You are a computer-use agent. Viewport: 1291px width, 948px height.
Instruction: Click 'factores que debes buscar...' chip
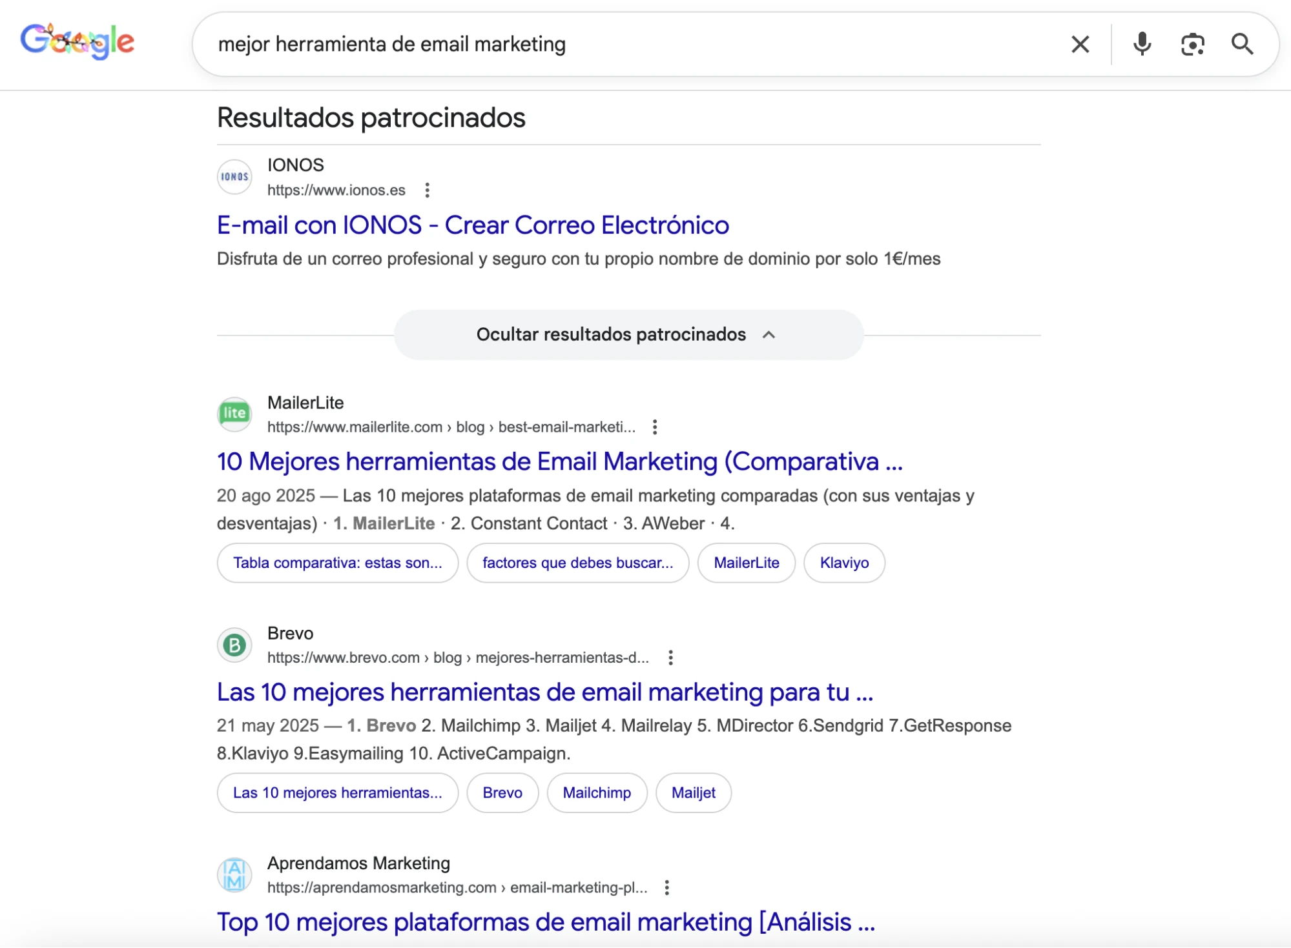point(578,563)
